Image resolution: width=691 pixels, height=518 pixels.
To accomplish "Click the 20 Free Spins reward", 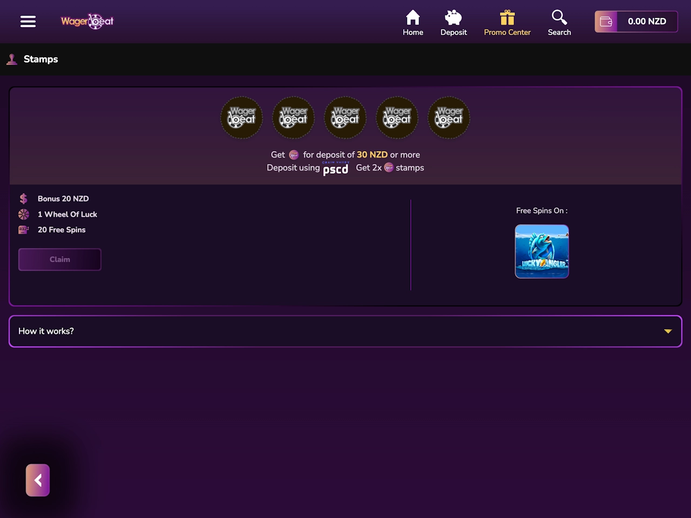I will (x=62, y=230).
